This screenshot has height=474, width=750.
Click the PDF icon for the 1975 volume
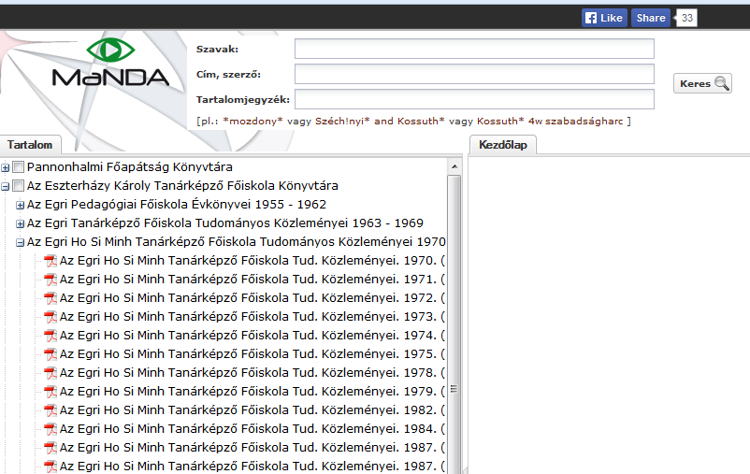click(50, 354)
